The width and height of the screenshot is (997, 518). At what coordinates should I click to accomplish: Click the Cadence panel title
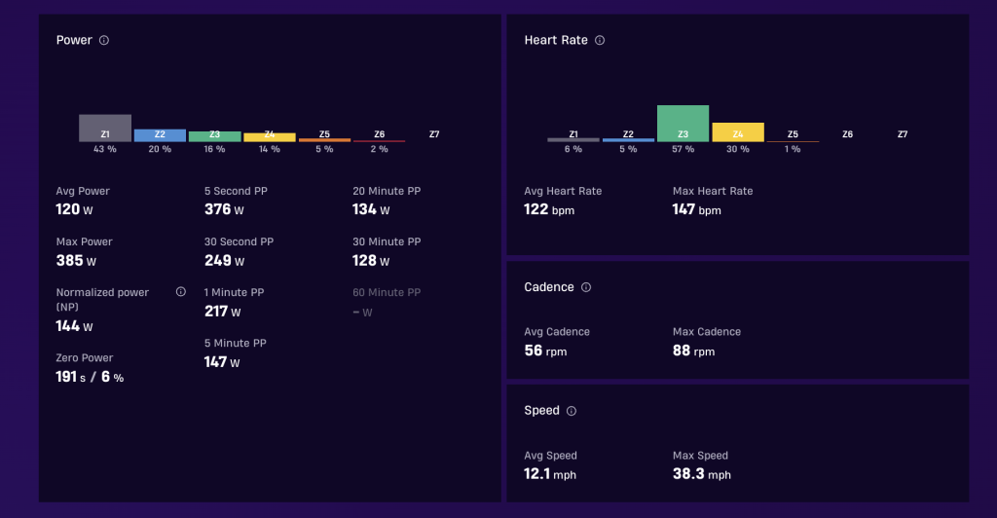[x=549, y=287]
